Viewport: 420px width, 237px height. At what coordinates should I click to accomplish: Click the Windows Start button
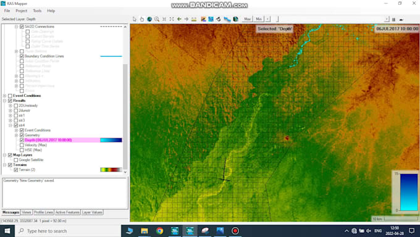[7, 231]
